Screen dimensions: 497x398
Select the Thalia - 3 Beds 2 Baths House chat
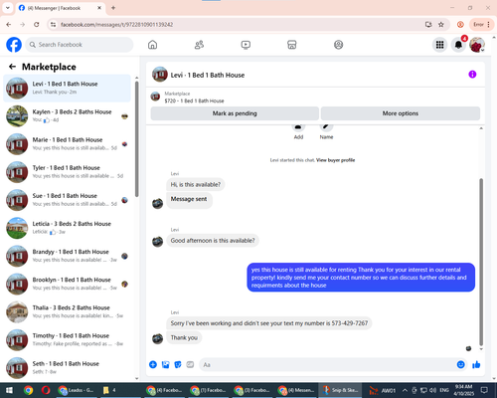pos(67,311)
